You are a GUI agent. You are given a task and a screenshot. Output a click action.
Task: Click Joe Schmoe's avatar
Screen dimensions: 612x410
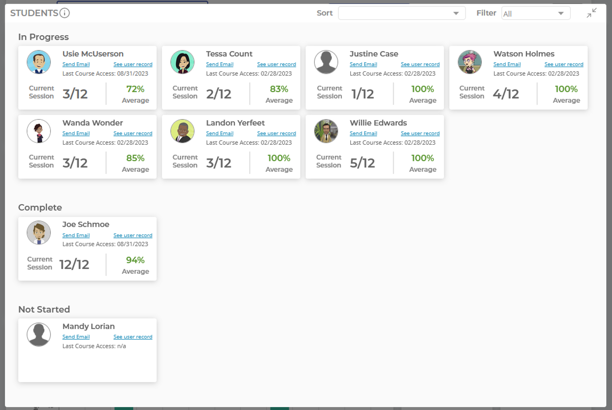pyautogui.click(x=39, y=233)
